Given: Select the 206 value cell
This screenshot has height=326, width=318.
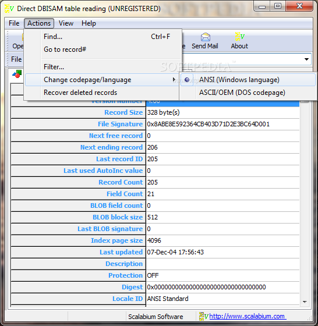Looking at the screenshot, I should coord(222,147).
